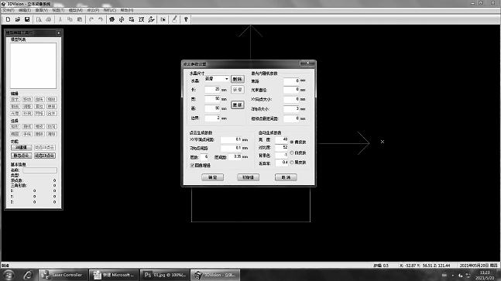
Task: Open the 文件(F) File menu
Action: [x=9, y=10]
